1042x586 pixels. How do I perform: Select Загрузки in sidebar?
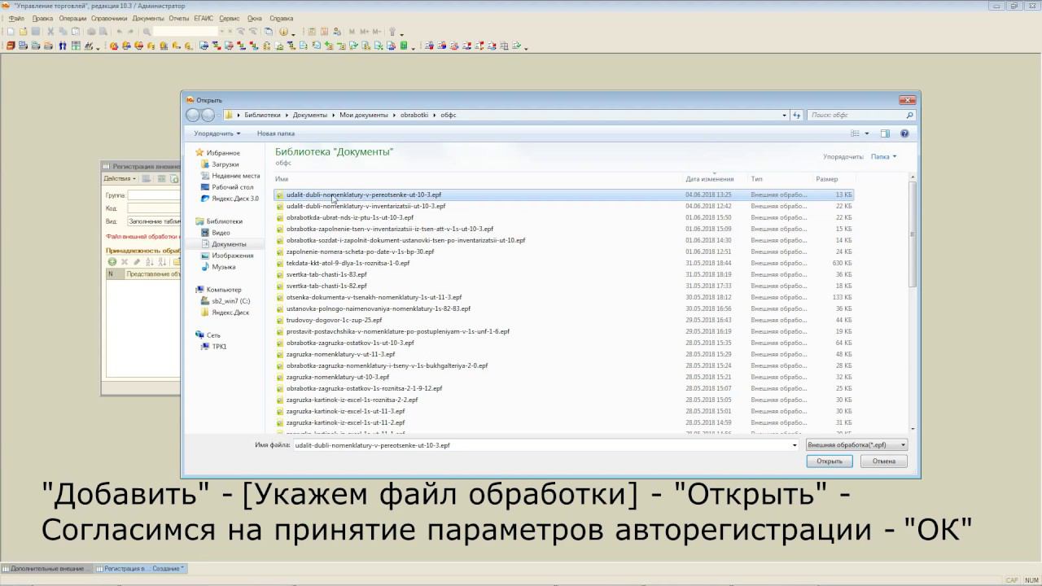[x=225, y=164]
